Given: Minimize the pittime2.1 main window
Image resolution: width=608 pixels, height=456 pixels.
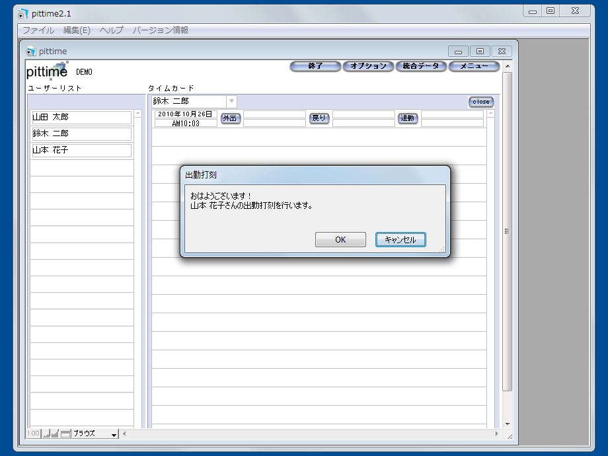Looking at the screenshot, I should [x=533, y=11].
